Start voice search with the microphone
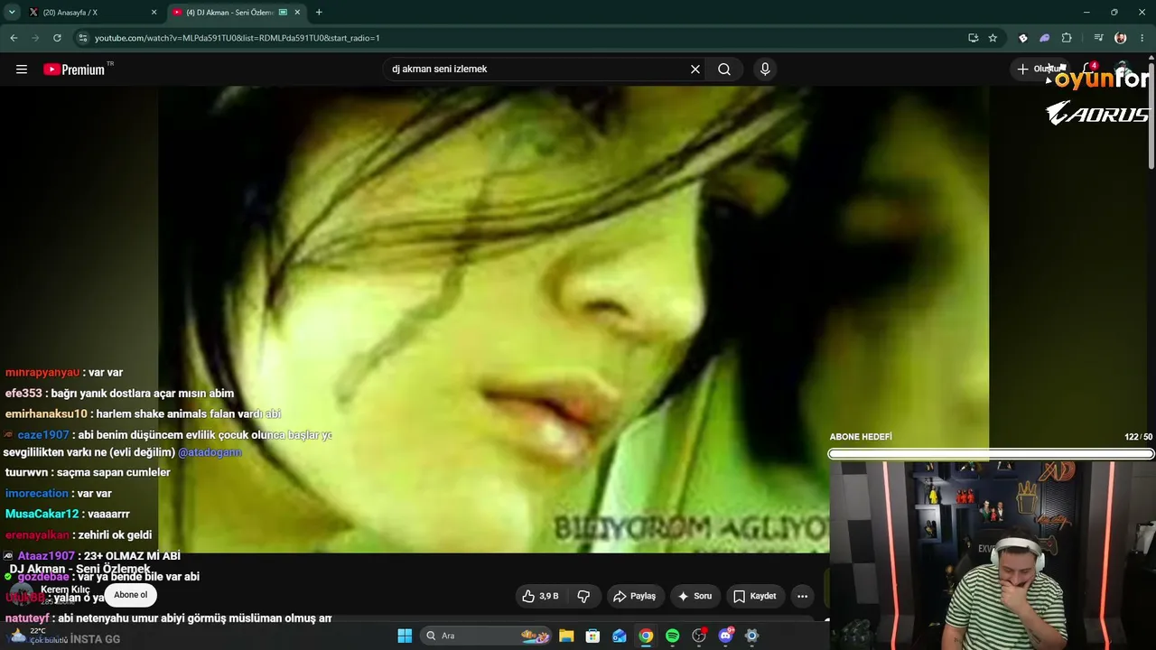Screen dimensions: 1156x650 pyautogui.click(x=765, y=70)
